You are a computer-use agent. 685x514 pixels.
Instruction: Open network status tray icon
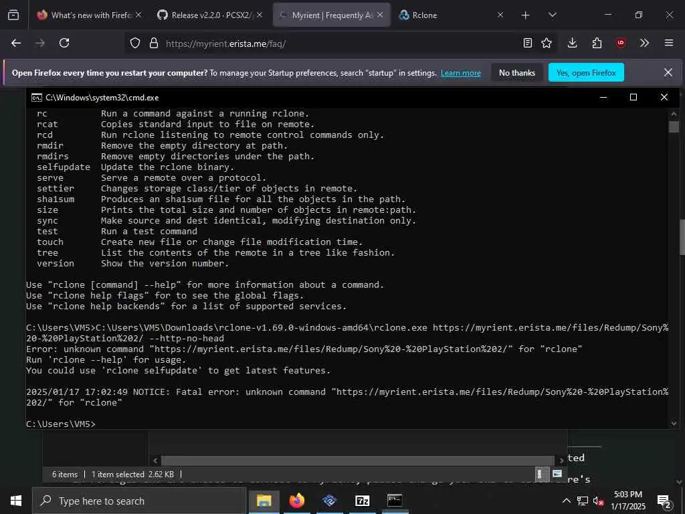click(583, 501)
